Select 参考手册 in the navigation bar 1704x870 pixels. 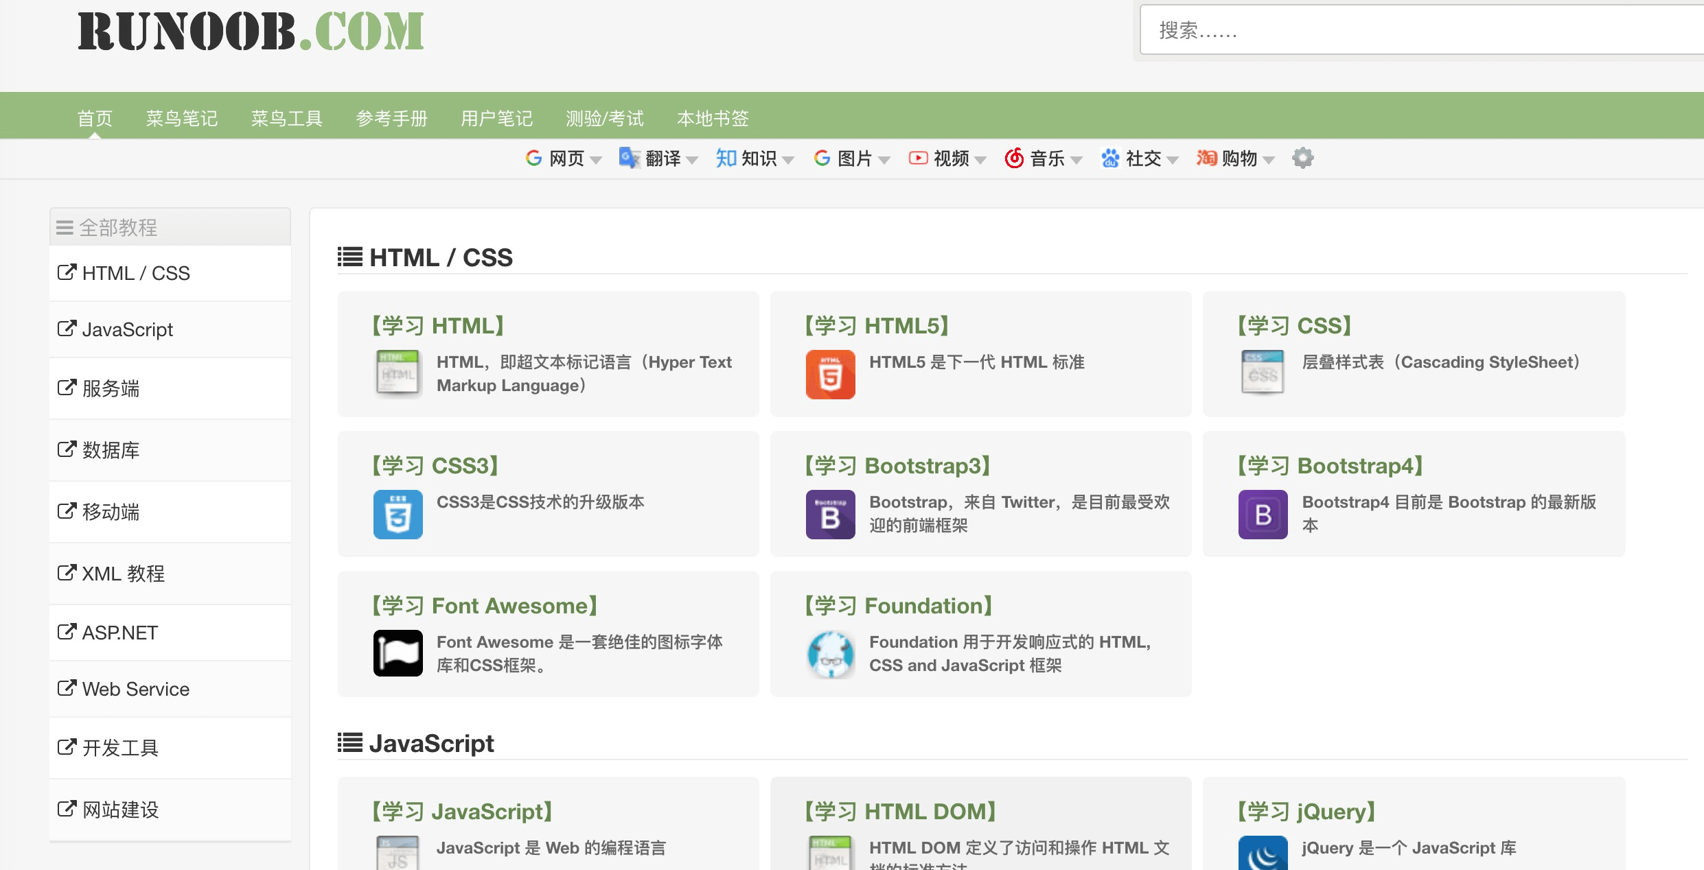[x=391, y=119]
